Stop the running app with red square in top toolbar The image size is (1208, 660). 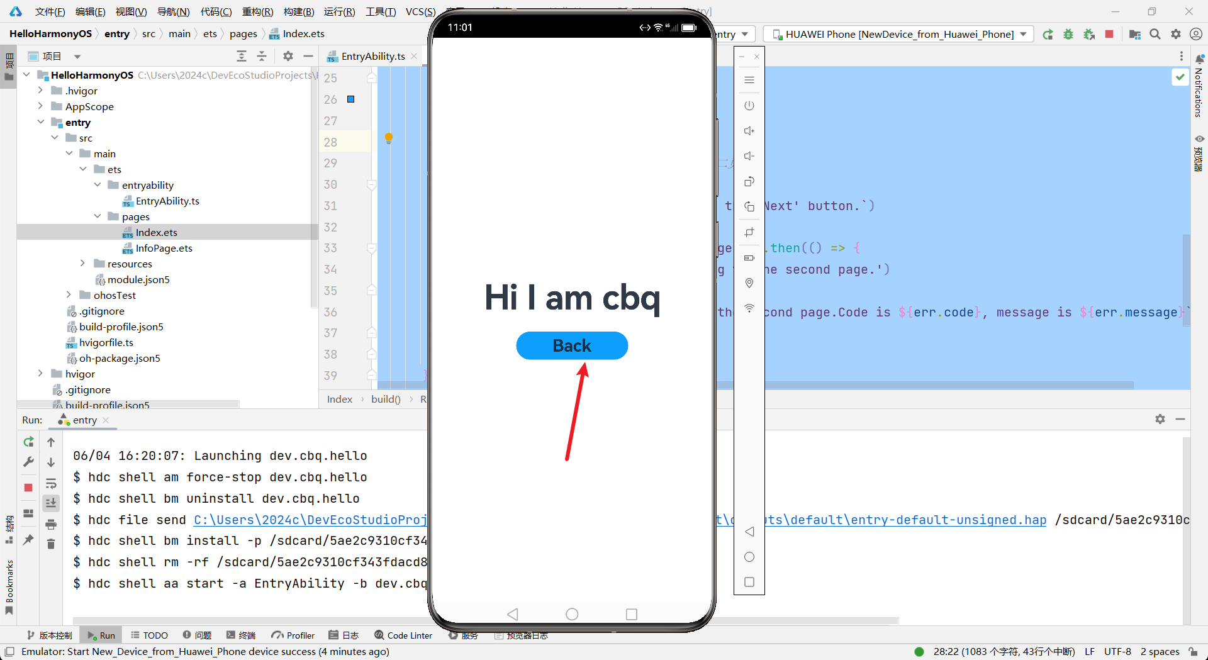[x=1109, y=34]
